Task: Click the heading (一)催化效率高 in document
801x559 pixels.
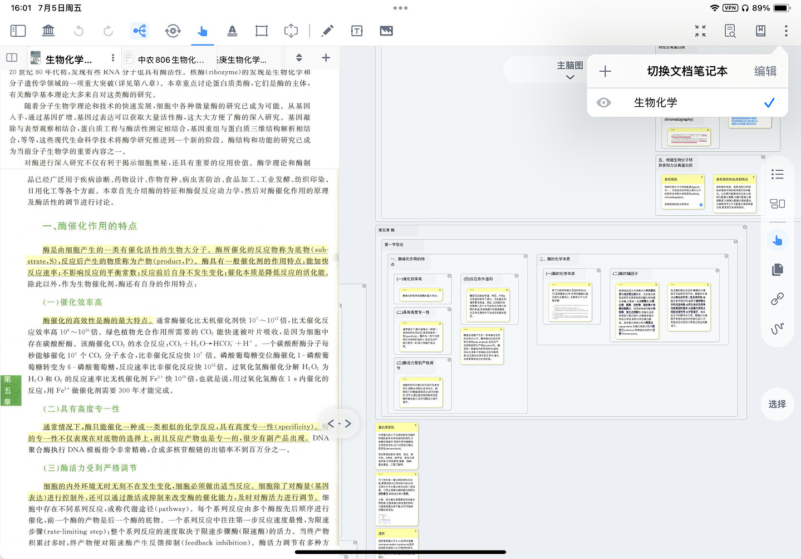Action: [72, 302]
